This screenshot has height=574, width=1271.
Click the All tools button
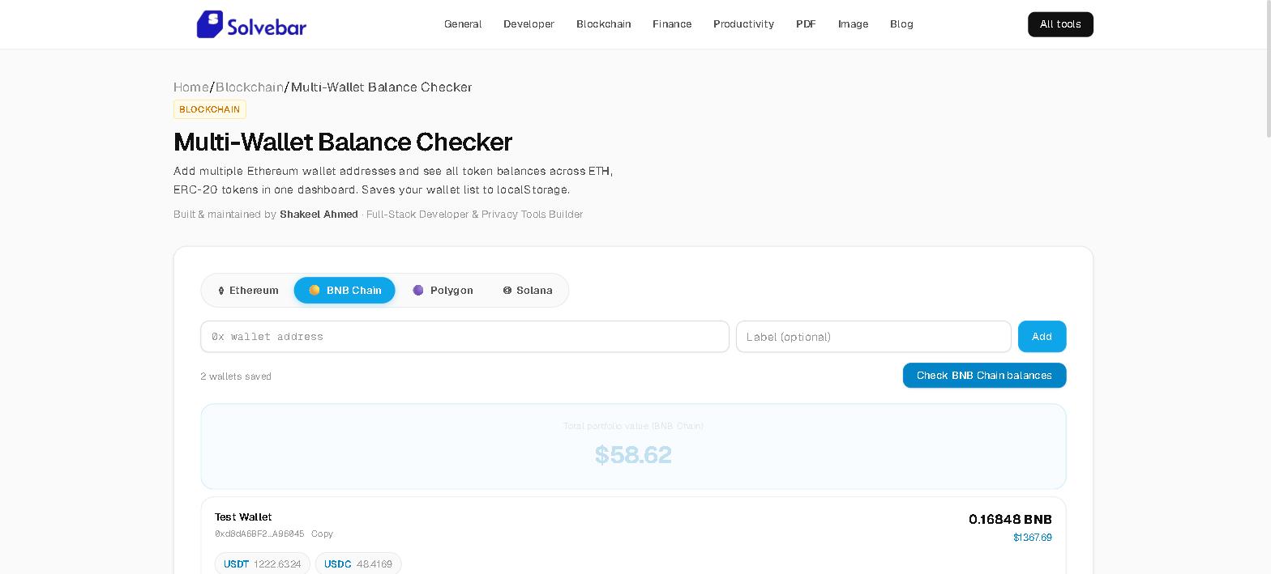pos(1060,24)
